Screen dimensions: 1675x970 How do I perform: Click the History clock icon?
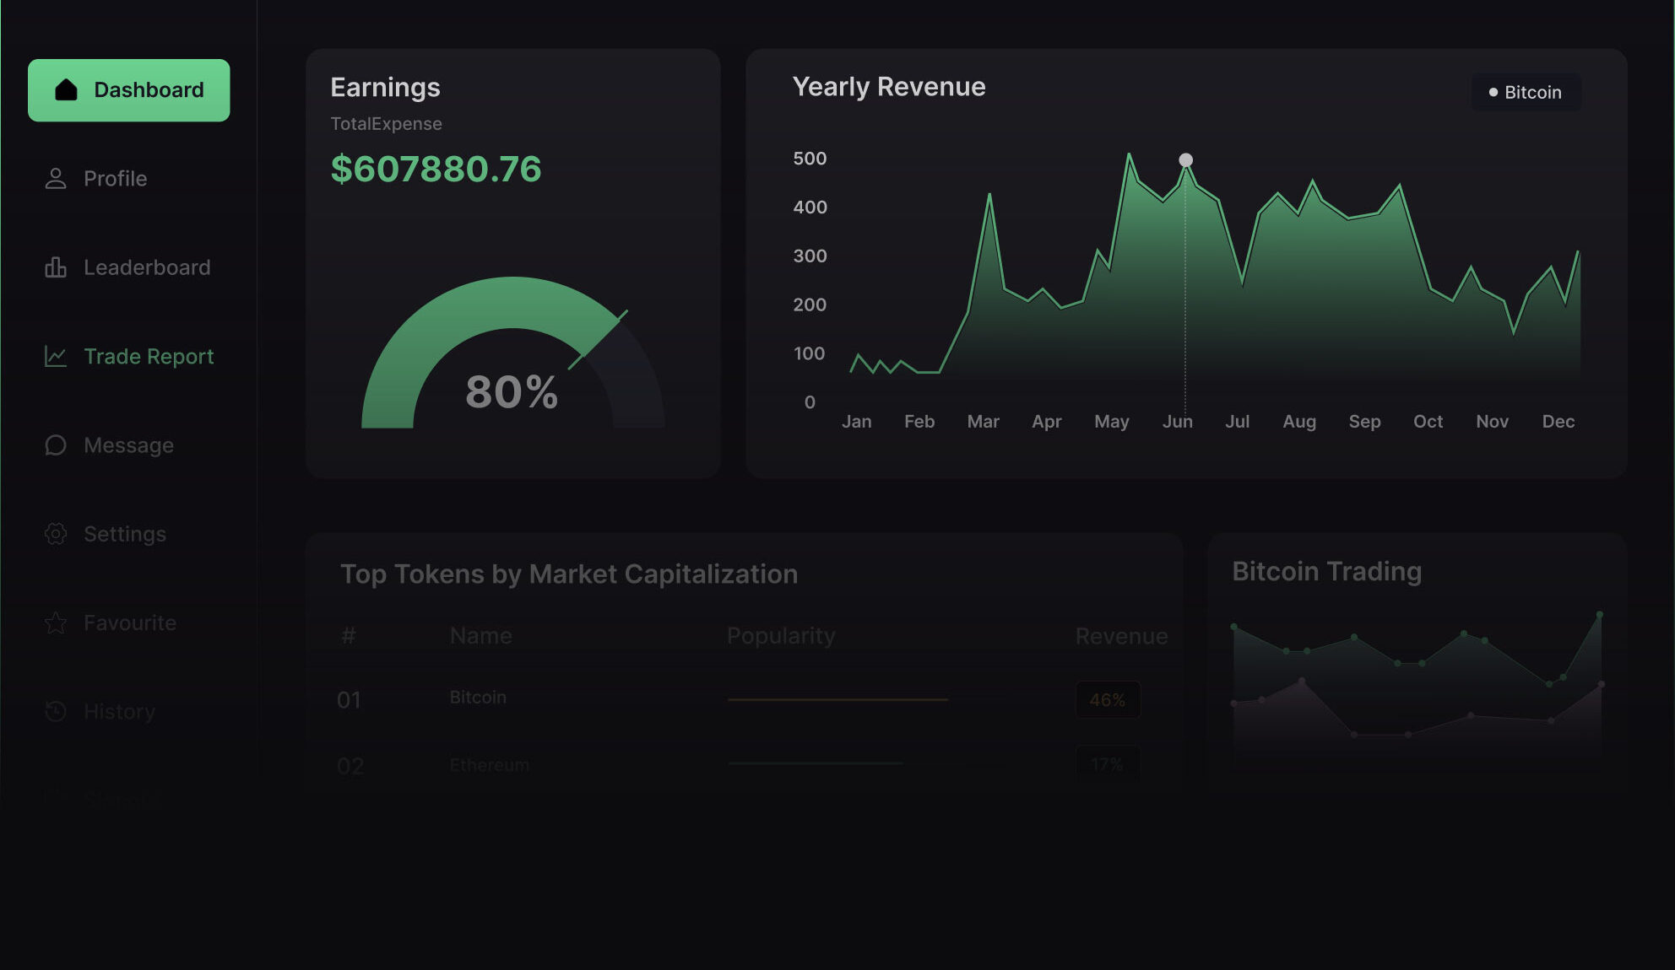(x=56, y=712)
